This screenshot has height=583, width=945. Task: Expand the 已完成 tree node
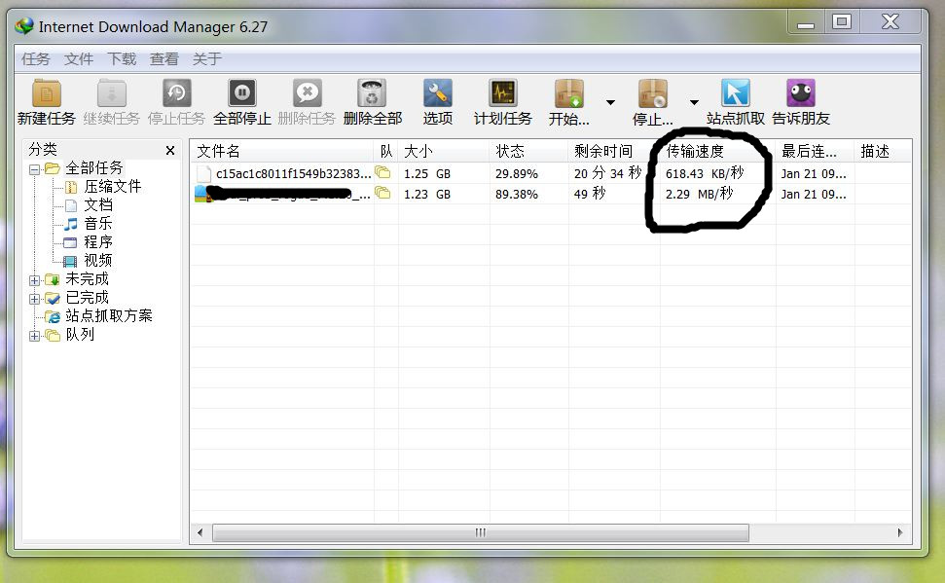34,299
